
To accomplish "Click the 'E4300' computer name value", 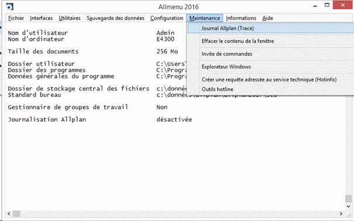I will click(x=166, y=39).
